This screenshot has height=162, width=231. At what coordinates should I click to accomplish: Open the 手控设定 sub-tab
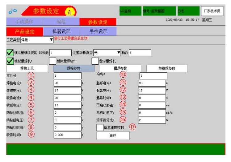point(98,31)
